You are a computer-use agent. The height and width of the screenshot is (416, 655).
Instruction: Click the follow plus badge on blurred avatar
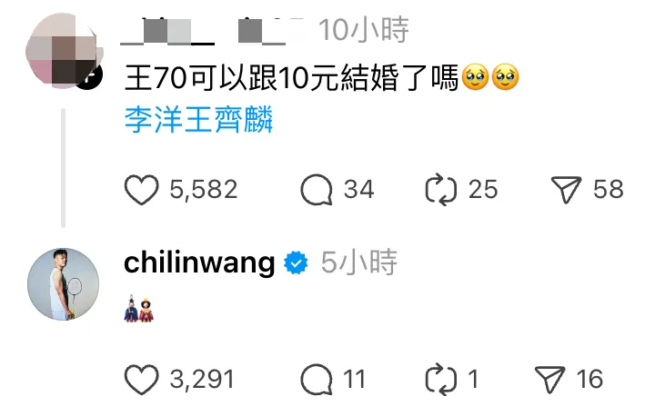coord(88,77)
